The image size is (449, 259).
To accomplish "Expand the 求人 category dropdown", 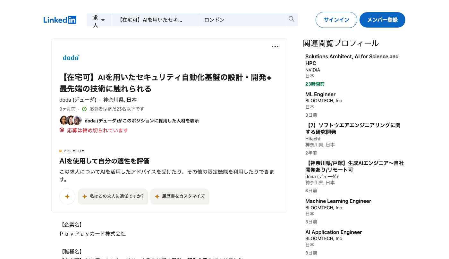I will coord(99,20).
